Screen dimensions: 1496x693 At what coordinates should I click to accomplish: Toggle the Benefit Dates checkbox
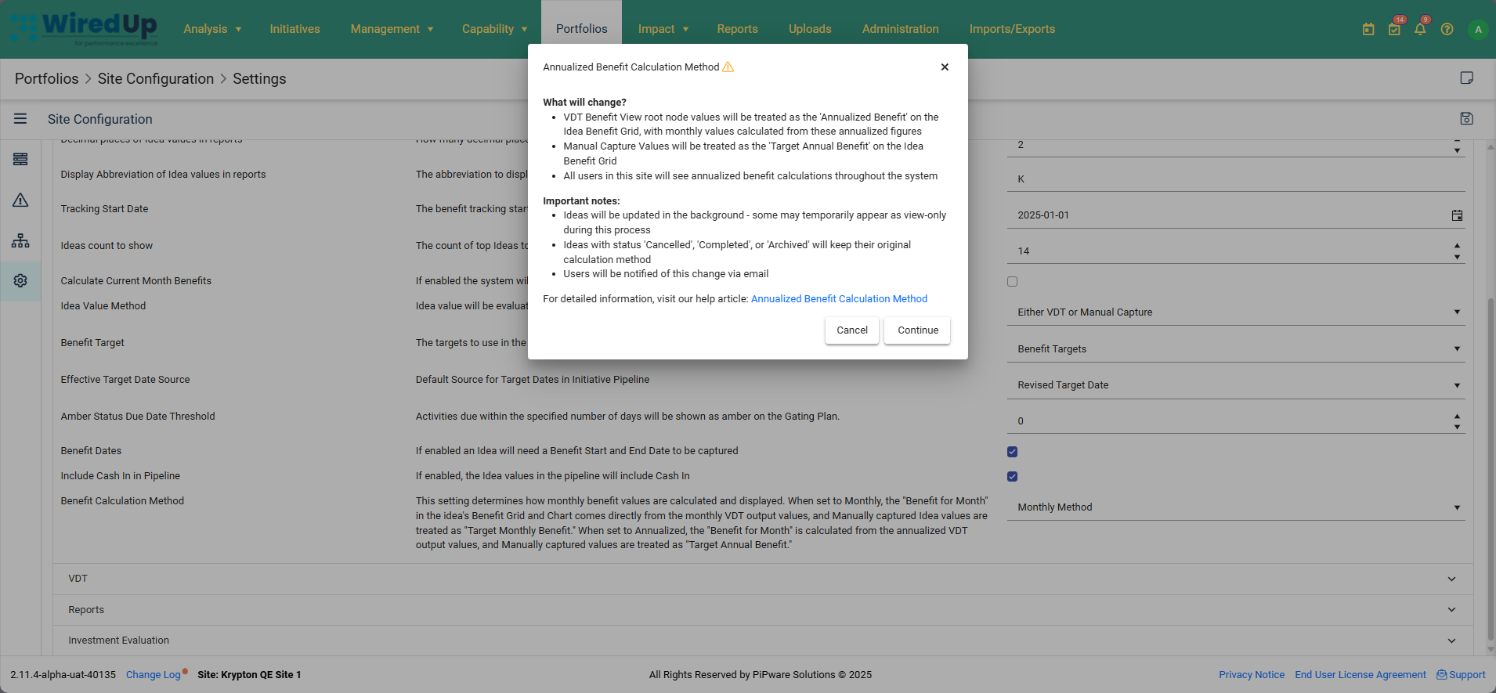[1012, 452]
